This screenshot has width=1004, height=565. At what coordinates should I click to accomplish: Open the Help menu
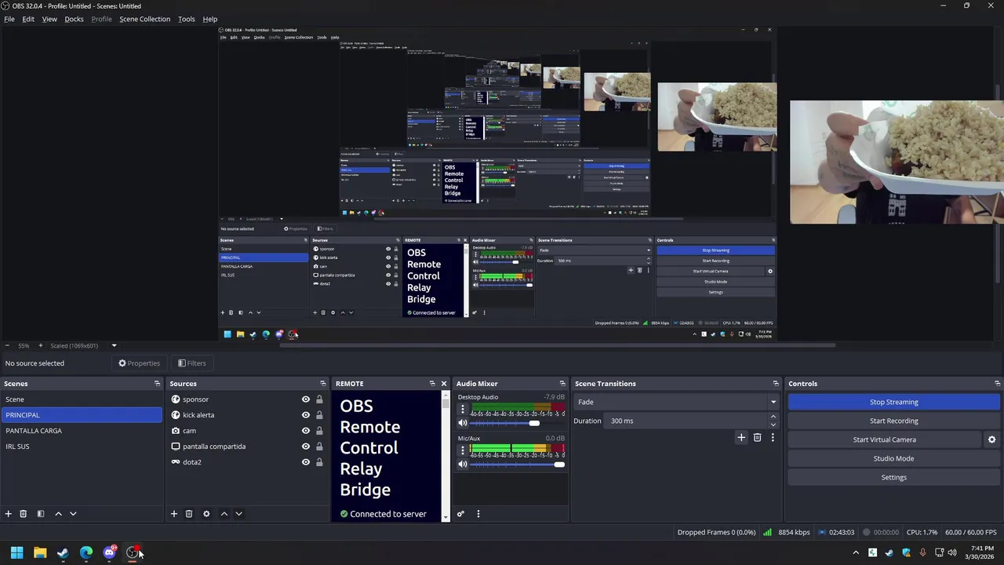pos(210,19)
